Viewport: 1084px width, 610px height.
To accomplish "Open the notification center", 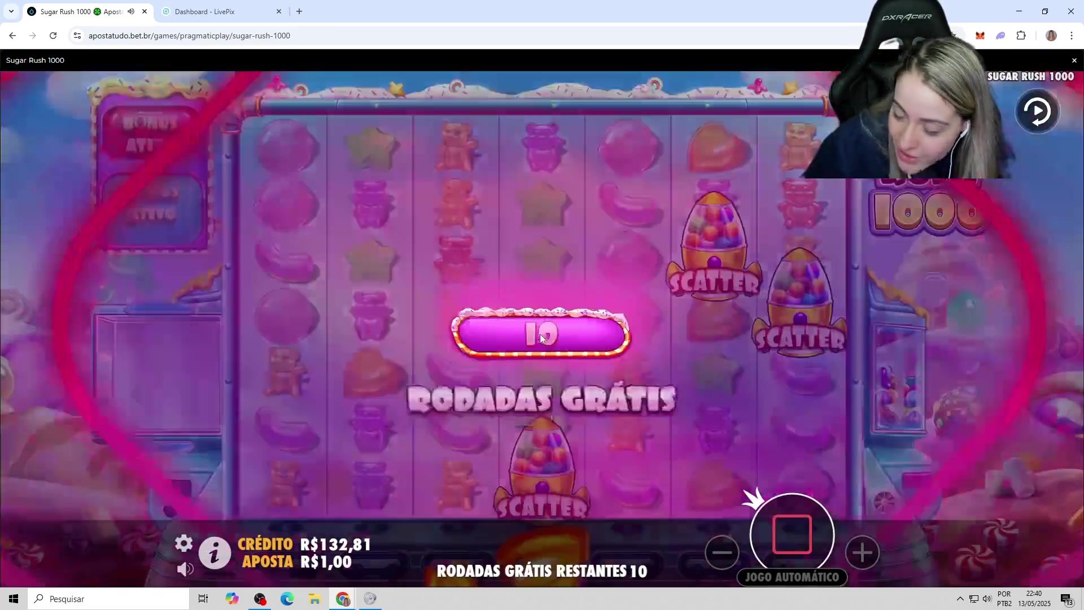I will pyautogui.click(x=1066, y=599).
